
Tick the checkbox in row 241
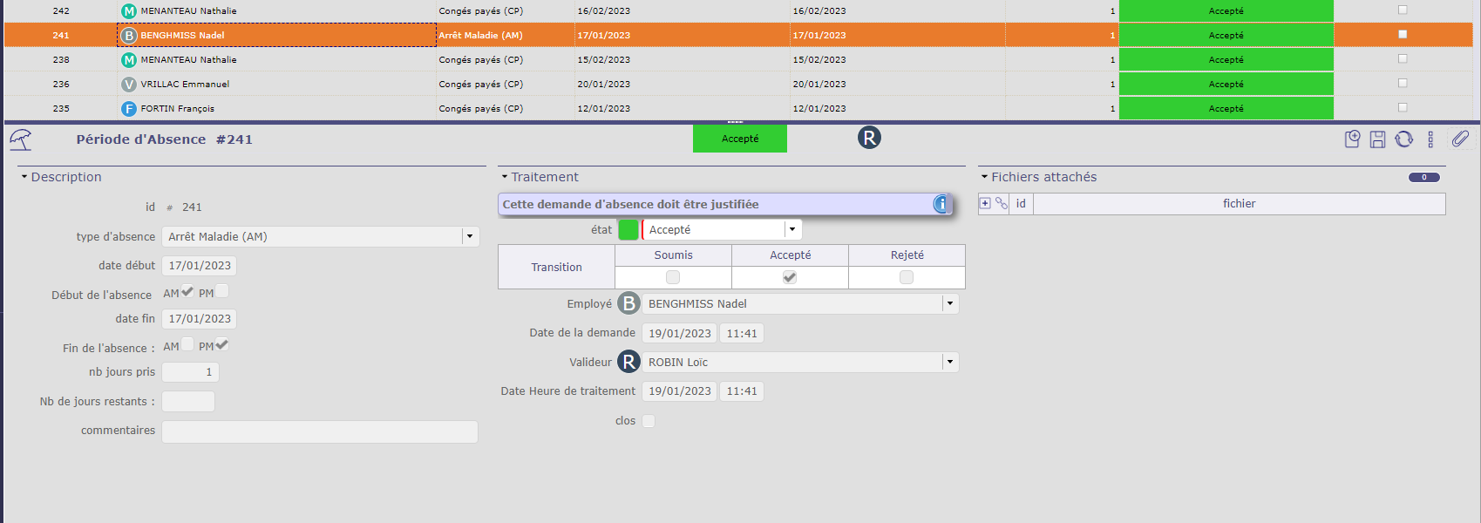[x=1403, y=34]
